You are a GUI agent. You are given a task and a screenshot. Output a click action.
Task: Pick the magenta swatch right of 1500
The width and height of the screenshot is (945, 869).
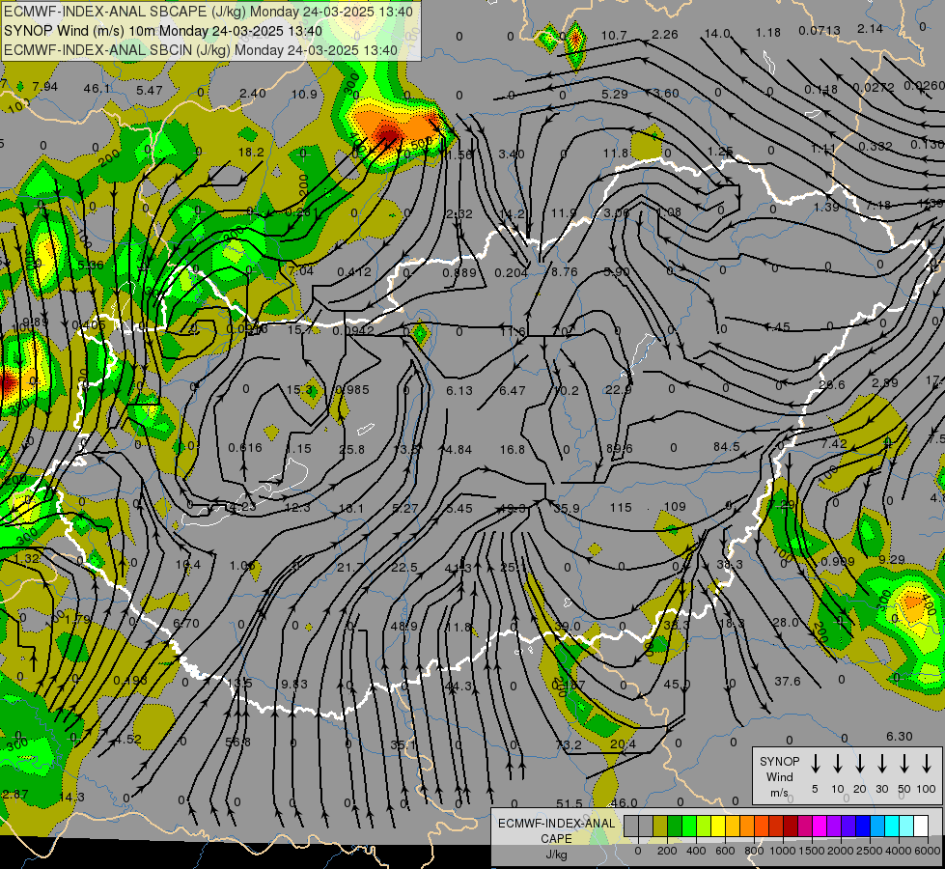[x=820, y=826]
